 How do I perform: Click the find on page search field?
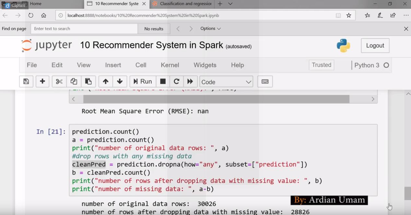[84, 28]
